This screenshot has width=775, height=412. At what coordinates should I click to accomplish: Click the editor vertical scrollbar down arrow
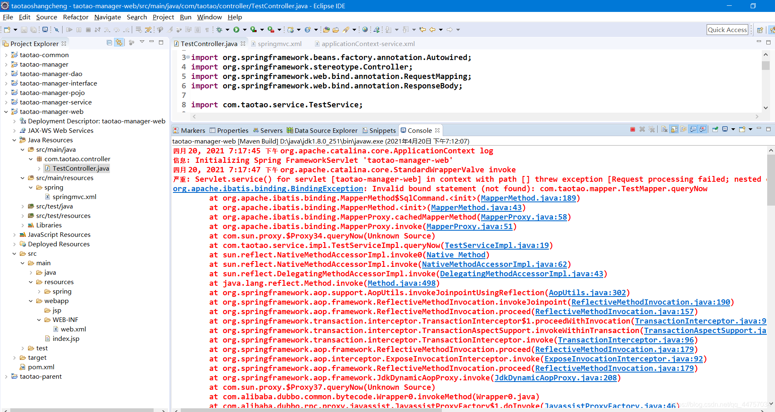[x=766, y=108]
